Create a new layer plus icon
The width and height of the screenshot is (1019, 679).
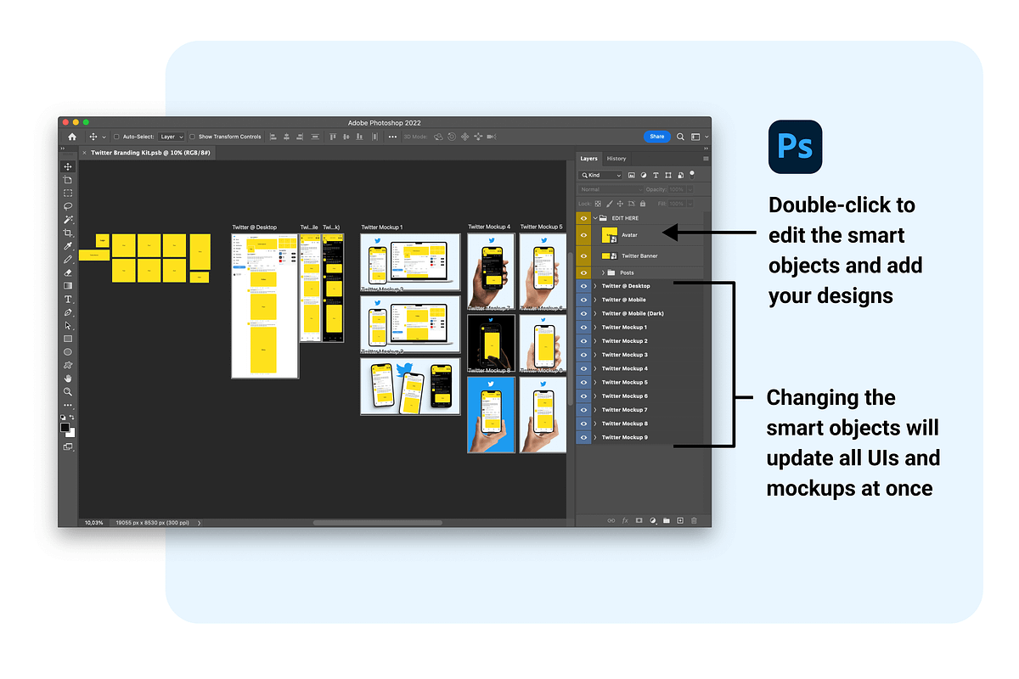tap(680, 520)
